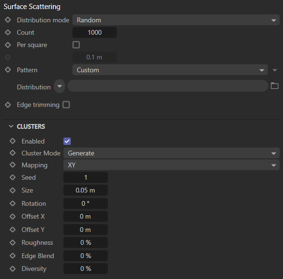
Task: Click keyframe diamond next to Size
Action: coord(13,190)
